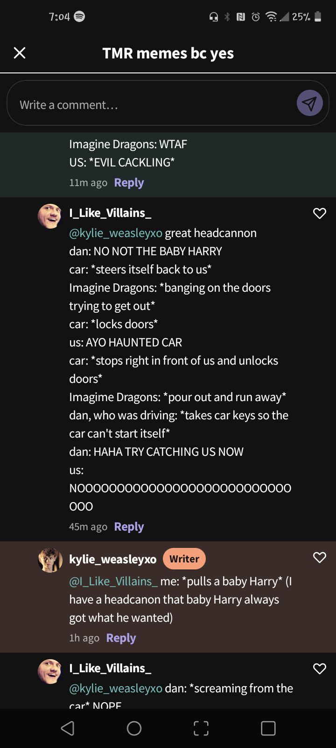The height and width of the screenshot is (748, 336).
Task: Tap the Android home circle button
Action: pos(134,728)
